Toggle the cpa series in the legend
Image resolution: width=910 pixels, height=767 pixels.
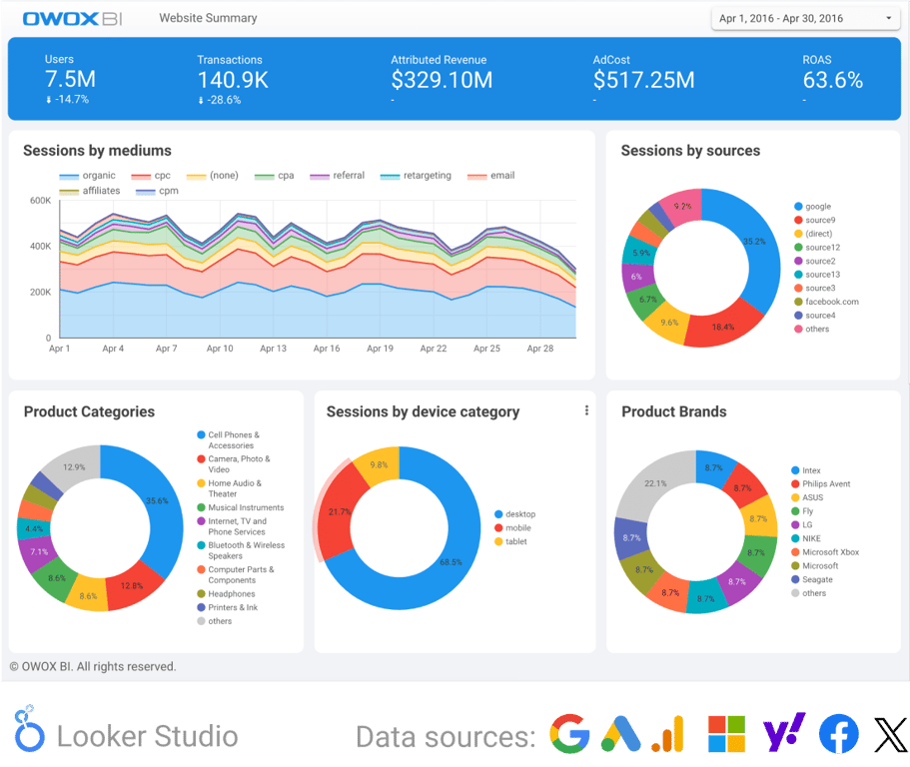[x=274, y=176]
